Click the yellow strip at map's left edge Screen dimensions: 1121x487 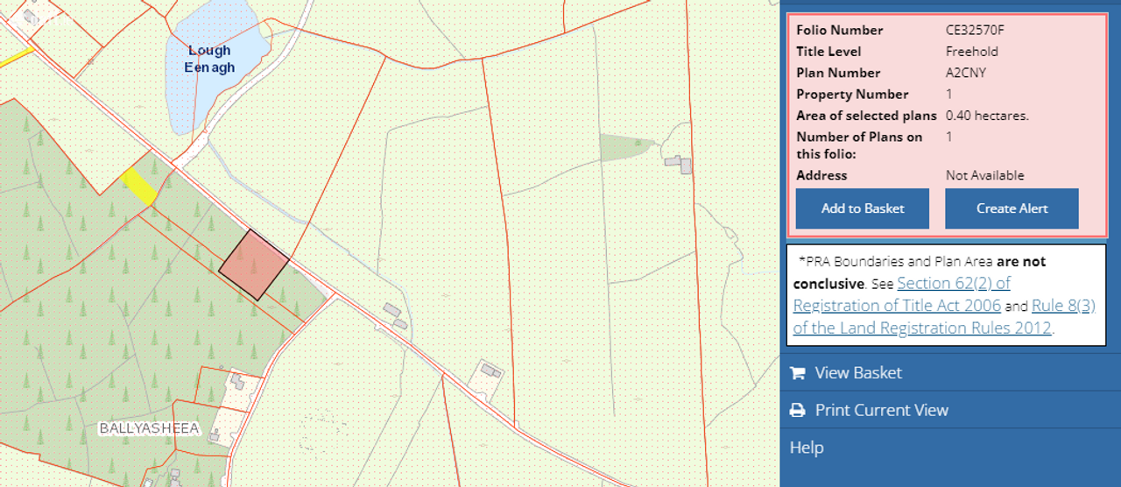pyautogui.click(x=16, y=58)
